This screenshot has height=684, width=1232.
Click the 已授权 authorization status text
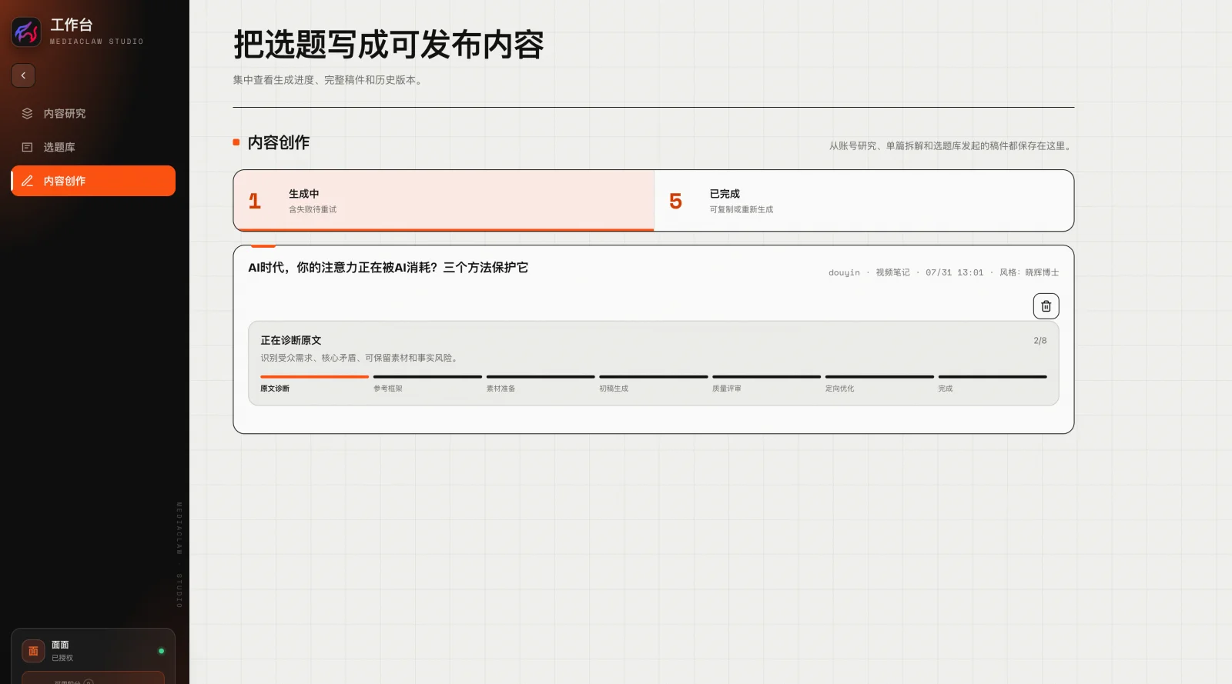(62, 658)
